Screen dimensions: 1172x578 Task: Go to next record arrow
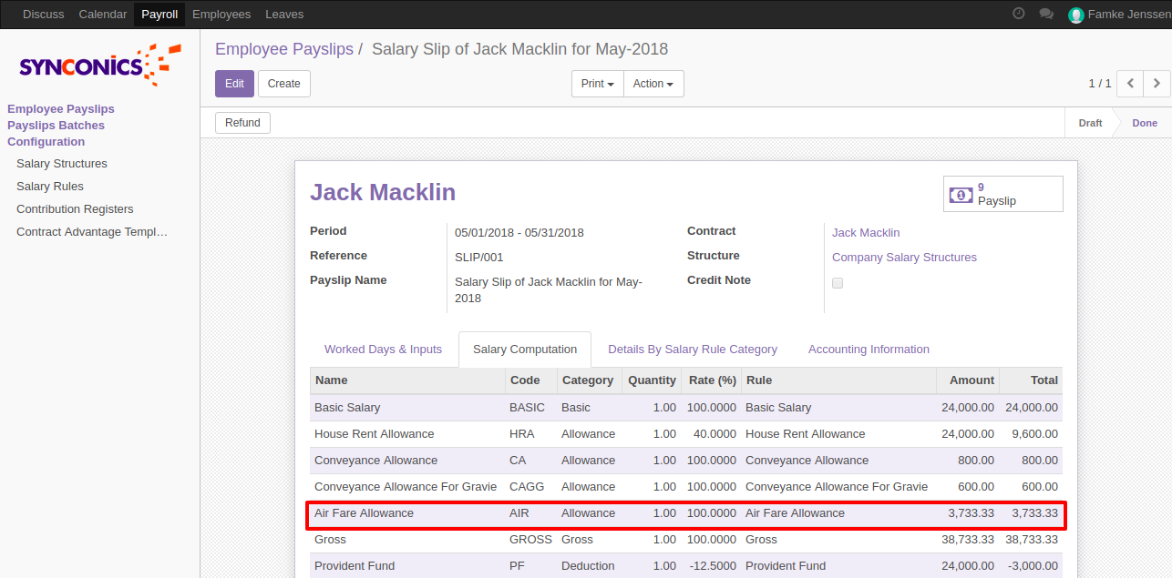(1157, 83)
